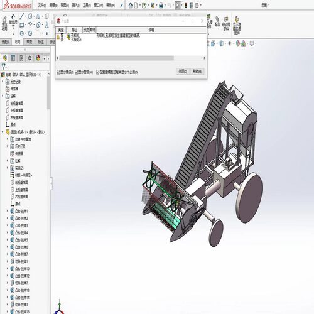314x314 pixels.
Task: Select the Line sketch tool
Action: 22,16
